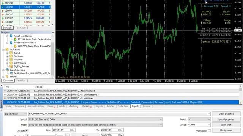243x136 pixels.
Task: Collapse the RoboForex-ProCent-3 tree node
Action: pyautogui.click(x=7, y=43)
